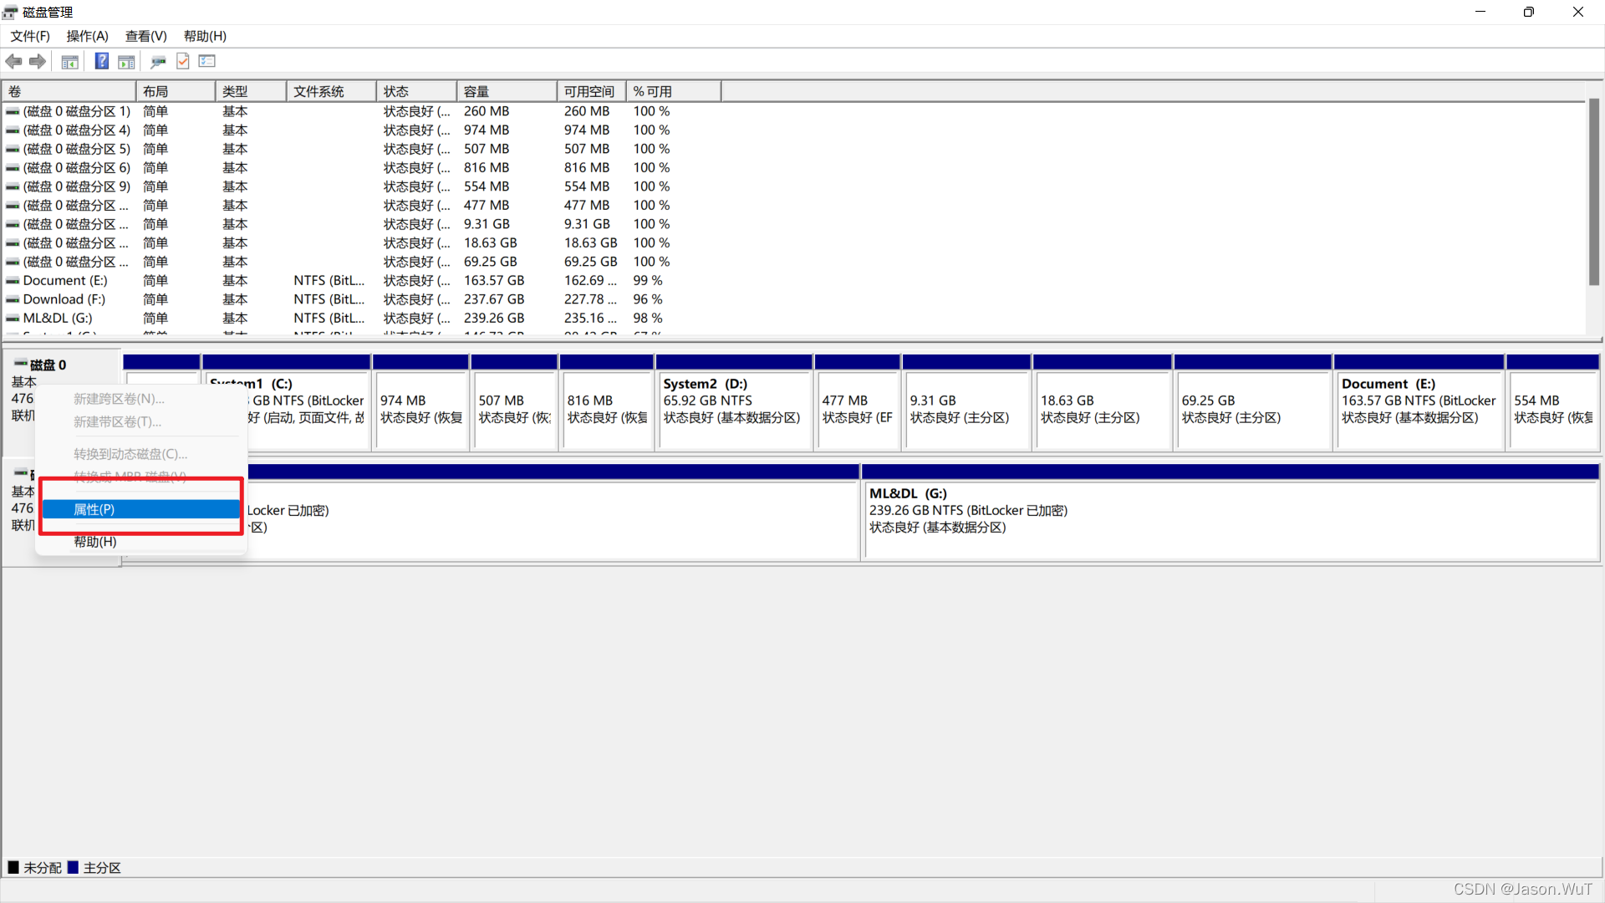Select the 69.25 GB primary partition block

click(1253, 403)
